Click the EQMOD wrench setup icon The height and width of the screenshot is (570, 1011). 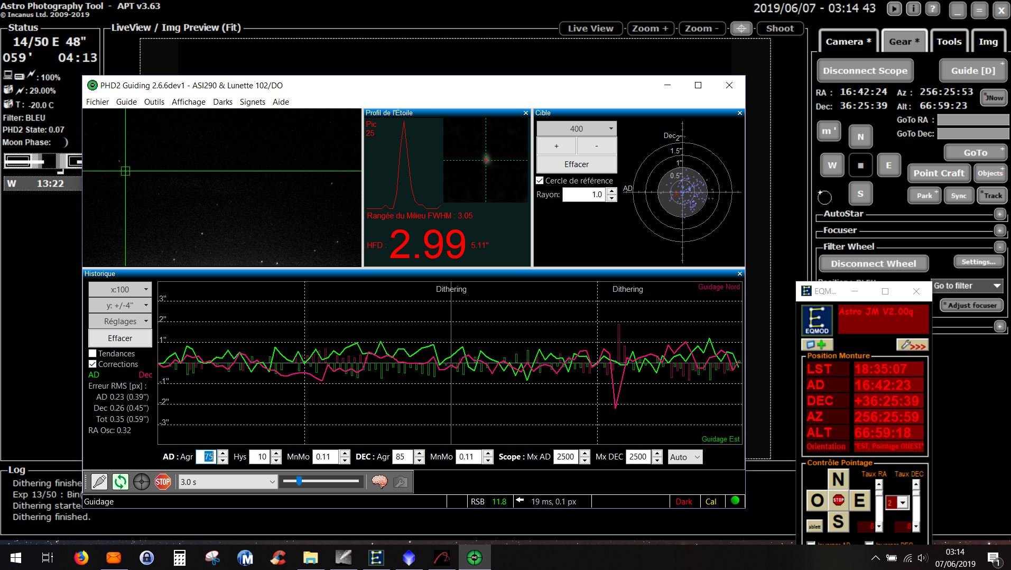[x=912, y=345]
